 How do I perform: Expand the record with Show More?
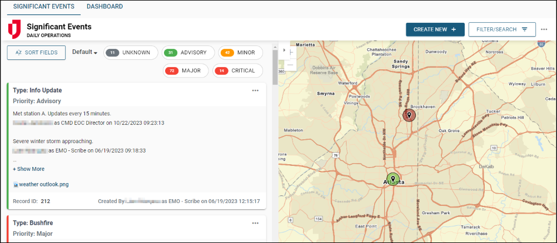point(29,169)
